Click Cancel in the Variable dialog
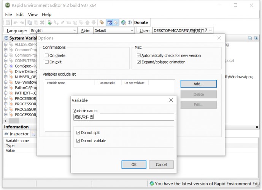Viewport: 262px width, 190px height. pyautogui.click(x=161, y=165)
